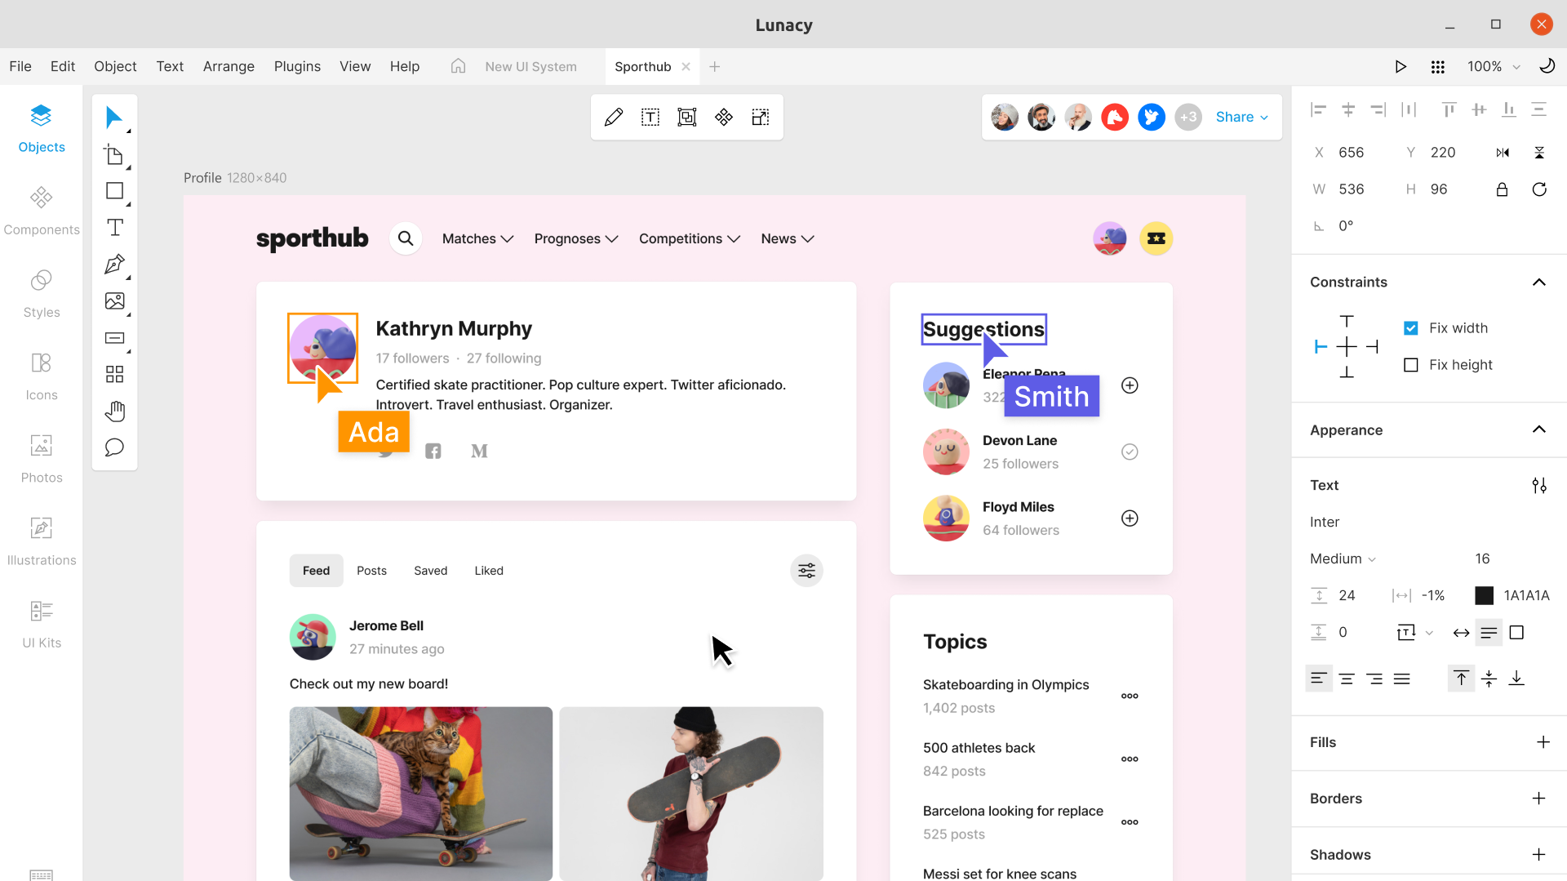The width and height of the screenshot is (1567, 881).
Task: Select the Rectangle shape tool
Action: coord(115,191)
